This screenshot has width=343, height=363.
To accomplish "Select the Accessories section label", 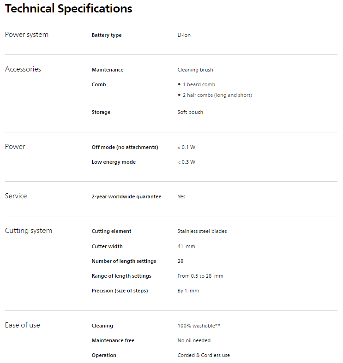I will (x=23, y=69).
